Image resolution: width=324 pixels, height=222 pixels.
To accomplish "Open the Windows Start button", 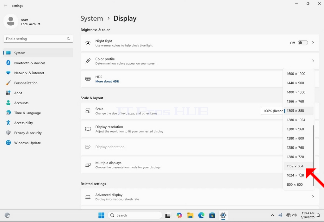I will point(101,215).
